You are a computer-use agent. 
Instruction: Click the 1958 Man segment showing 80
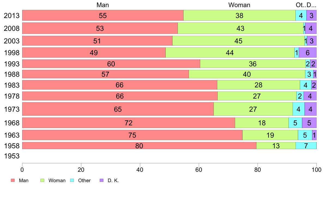tap(139, 146)
